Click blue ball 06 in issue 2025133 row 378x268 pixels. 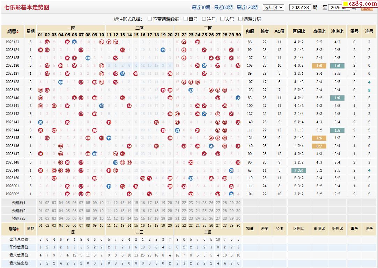click(x=74, y=42)
